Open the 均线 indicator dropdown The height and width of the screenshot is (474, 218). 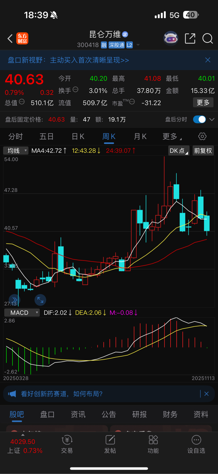click(16, 150)
